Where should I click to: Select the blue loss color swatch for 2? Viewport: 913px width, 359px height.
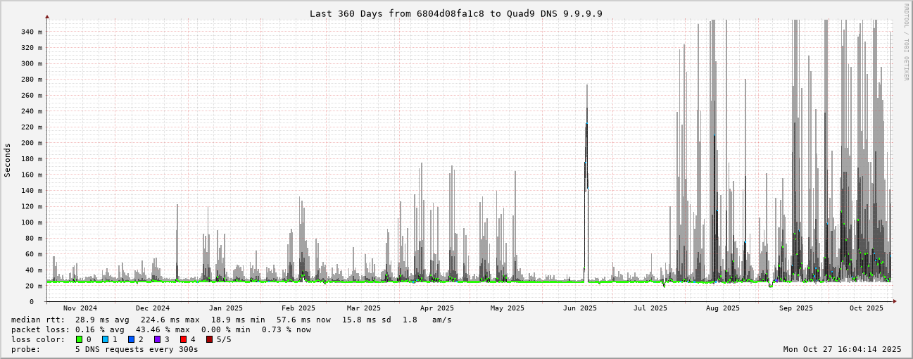131,339
